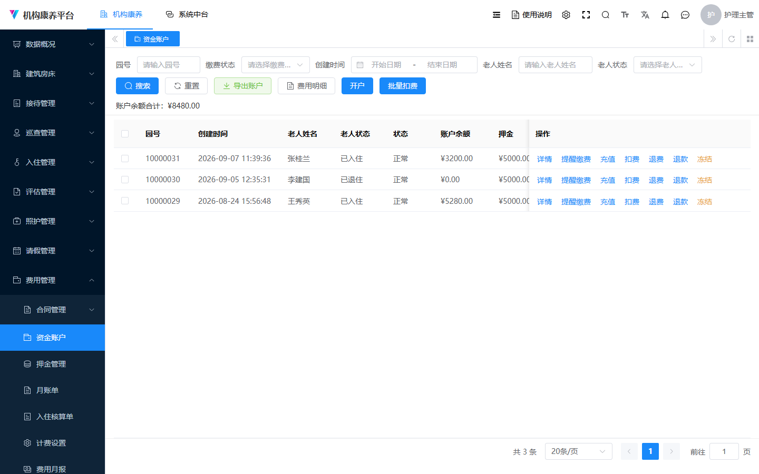The height and width of the screenshot is (474, 759).
Task: Switch to 机构康养 top tab
Action: tap(121, 14)
